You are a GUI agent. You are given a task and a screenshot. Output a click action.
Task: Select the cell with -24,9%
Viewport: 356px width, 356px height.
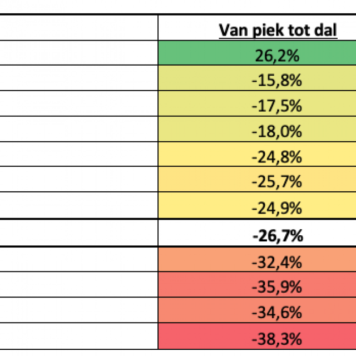pyautogui.click(x=276, y=207)
